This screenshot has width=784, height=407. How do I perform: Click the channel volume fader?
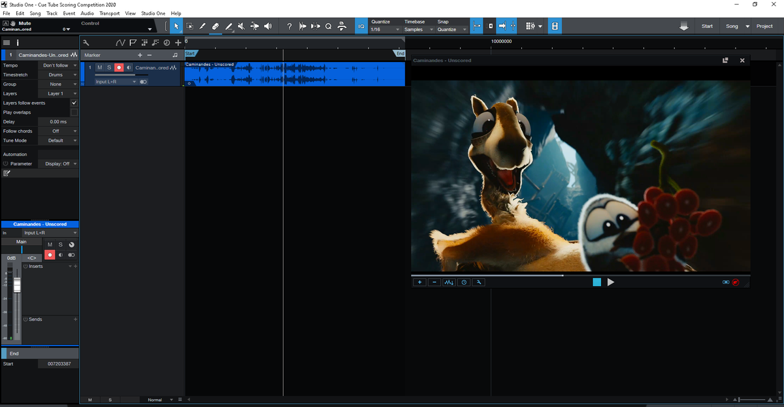17,285
